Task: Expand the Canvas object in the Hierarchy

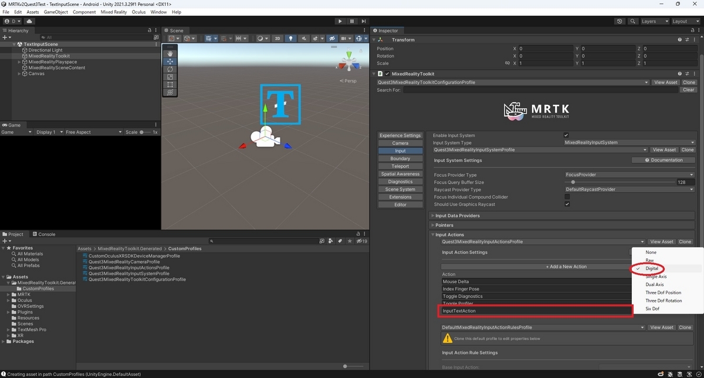Action: (19, 73)
